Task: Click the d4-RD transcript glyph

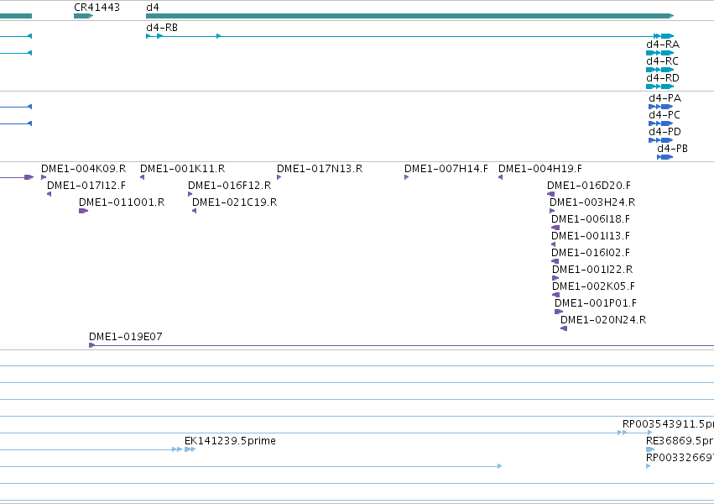Action: (659, 87)
